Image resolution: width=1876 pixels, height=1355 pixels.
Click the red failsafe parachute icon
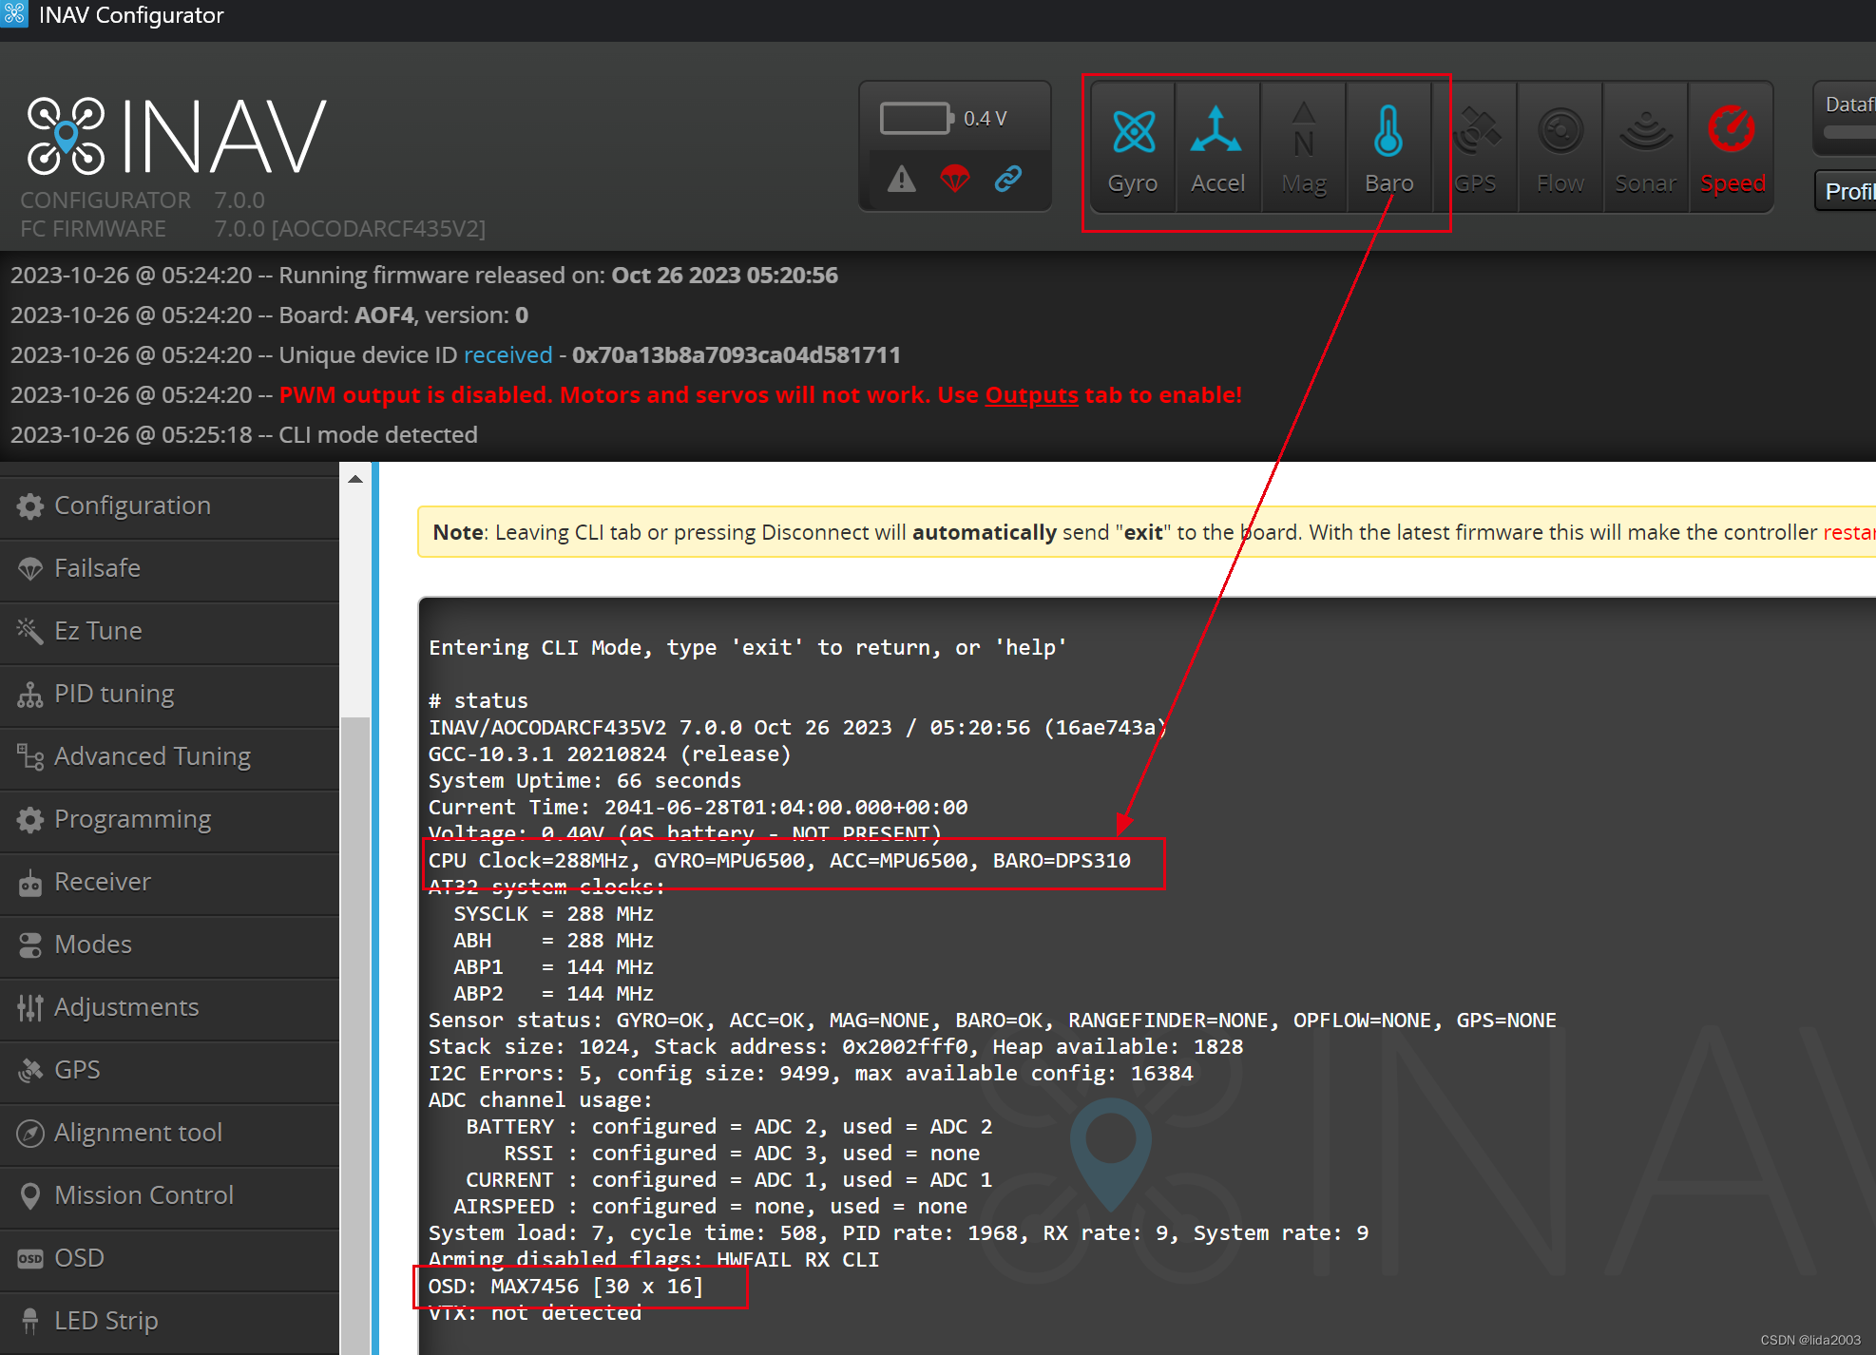pyautogui.click(x=955, y=178)
